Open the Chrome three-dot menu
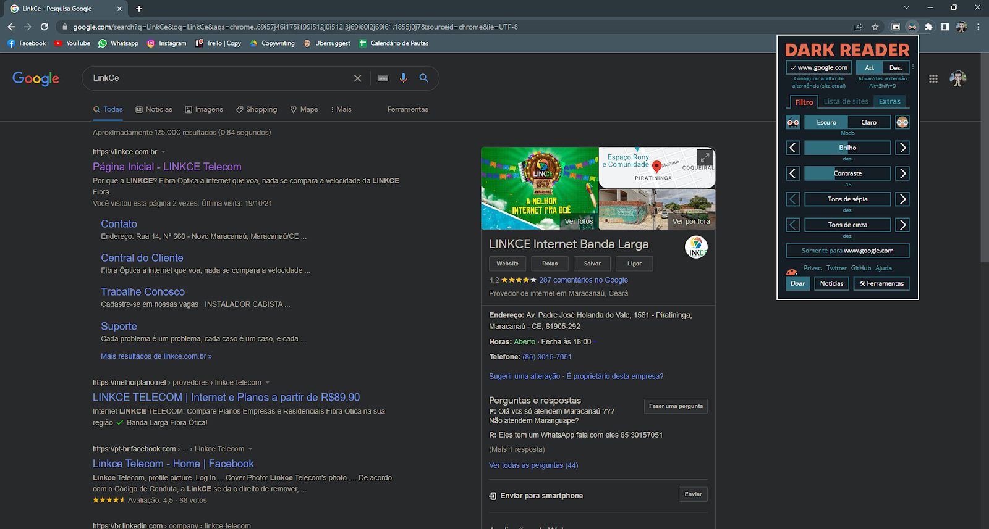989x529 pixels. point(978,27)
